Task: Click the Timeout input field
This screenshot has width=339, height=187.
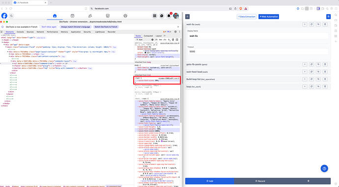Action: [258, 52]
